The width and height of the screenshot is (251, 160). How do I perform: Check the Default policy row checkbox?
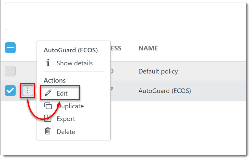click(x=10, y=71)
